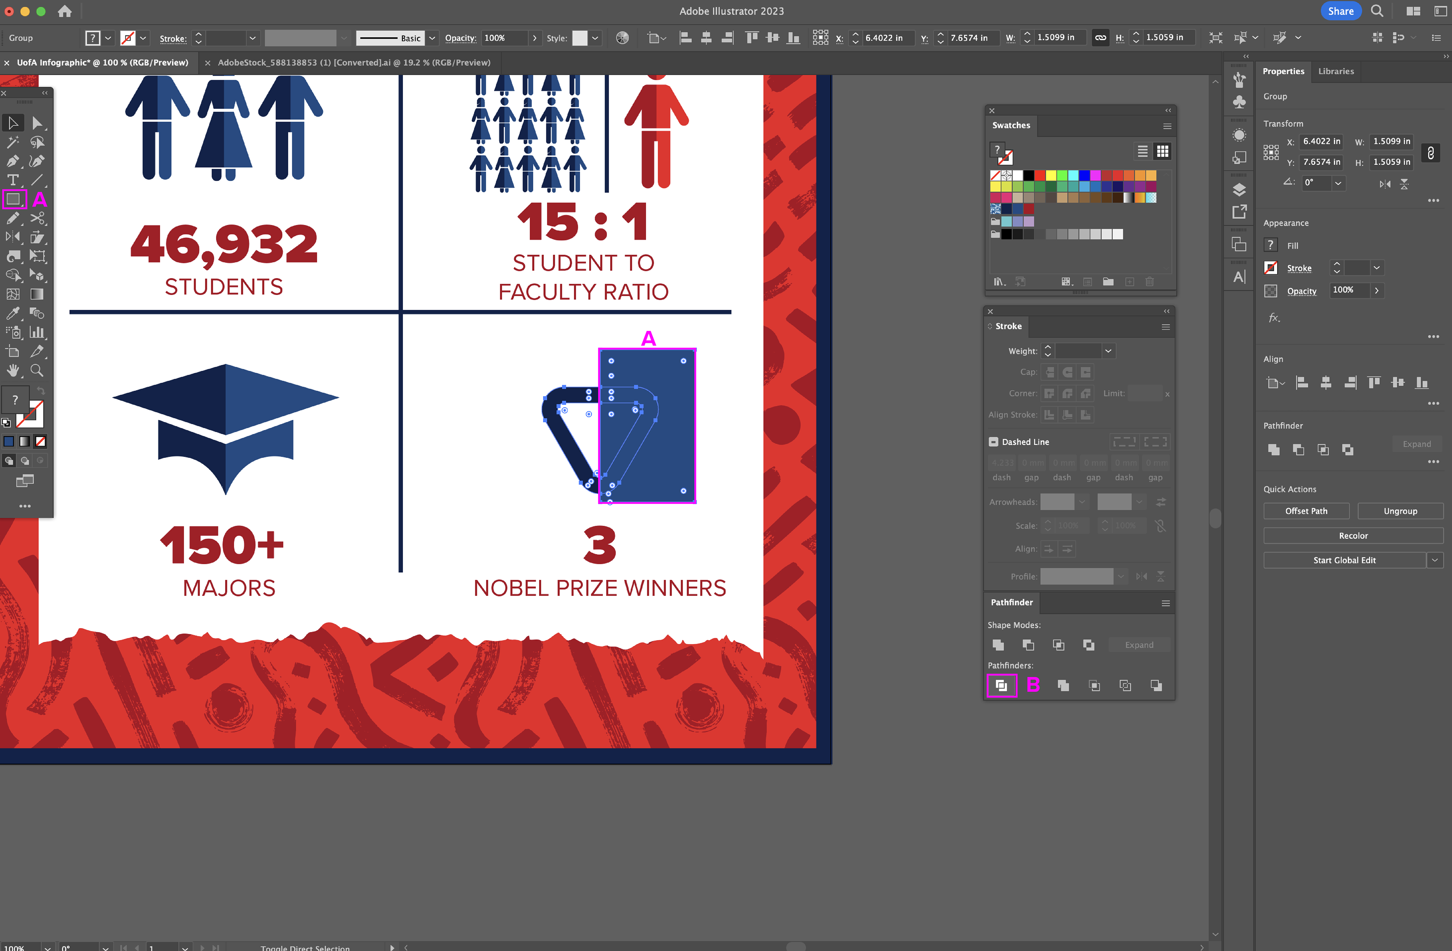Select the Zoom tool

point(37,370)
